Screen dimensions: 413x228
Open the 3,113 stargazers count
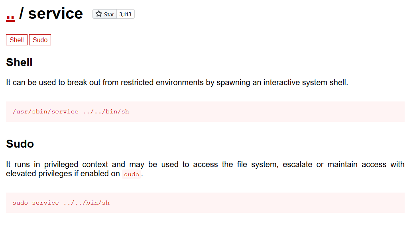(x=125, y=14)
